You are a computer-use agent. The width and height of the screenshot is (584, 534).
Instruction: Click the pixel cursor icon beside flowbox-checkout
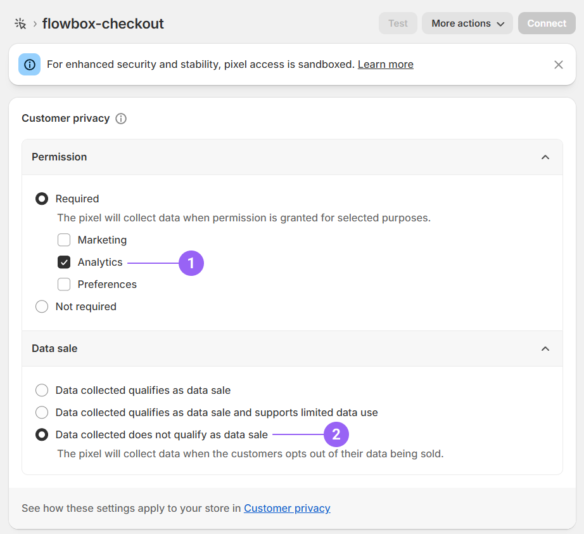20,23
